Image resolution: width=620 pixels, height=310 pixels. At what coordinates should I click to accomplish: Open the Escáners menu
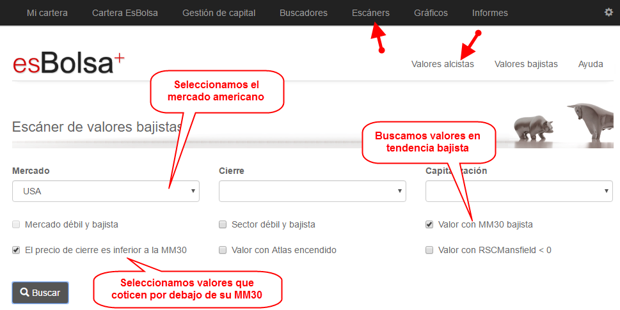pos(370,13)
